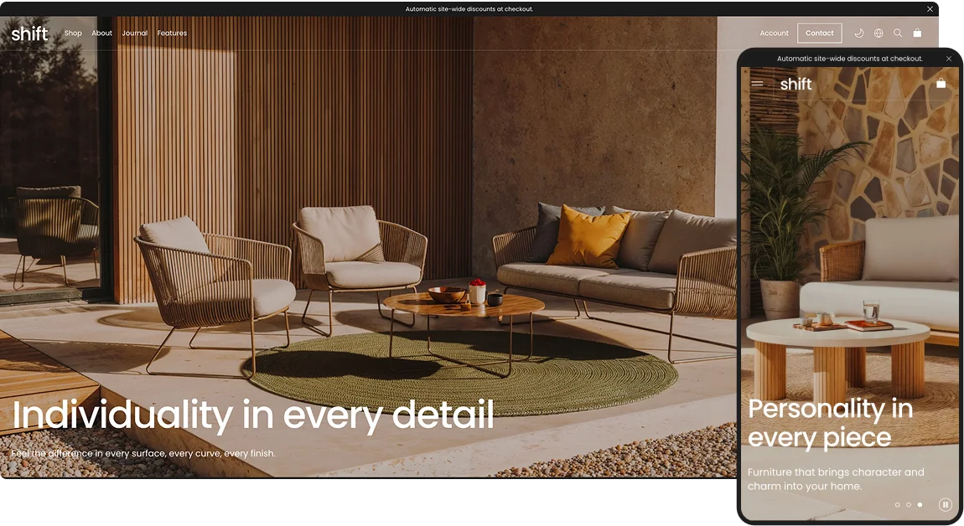Expand the Features navigation menu
The width and height of the screenshot is (964, 526).
pyautogui.click(x=172, y=34)
